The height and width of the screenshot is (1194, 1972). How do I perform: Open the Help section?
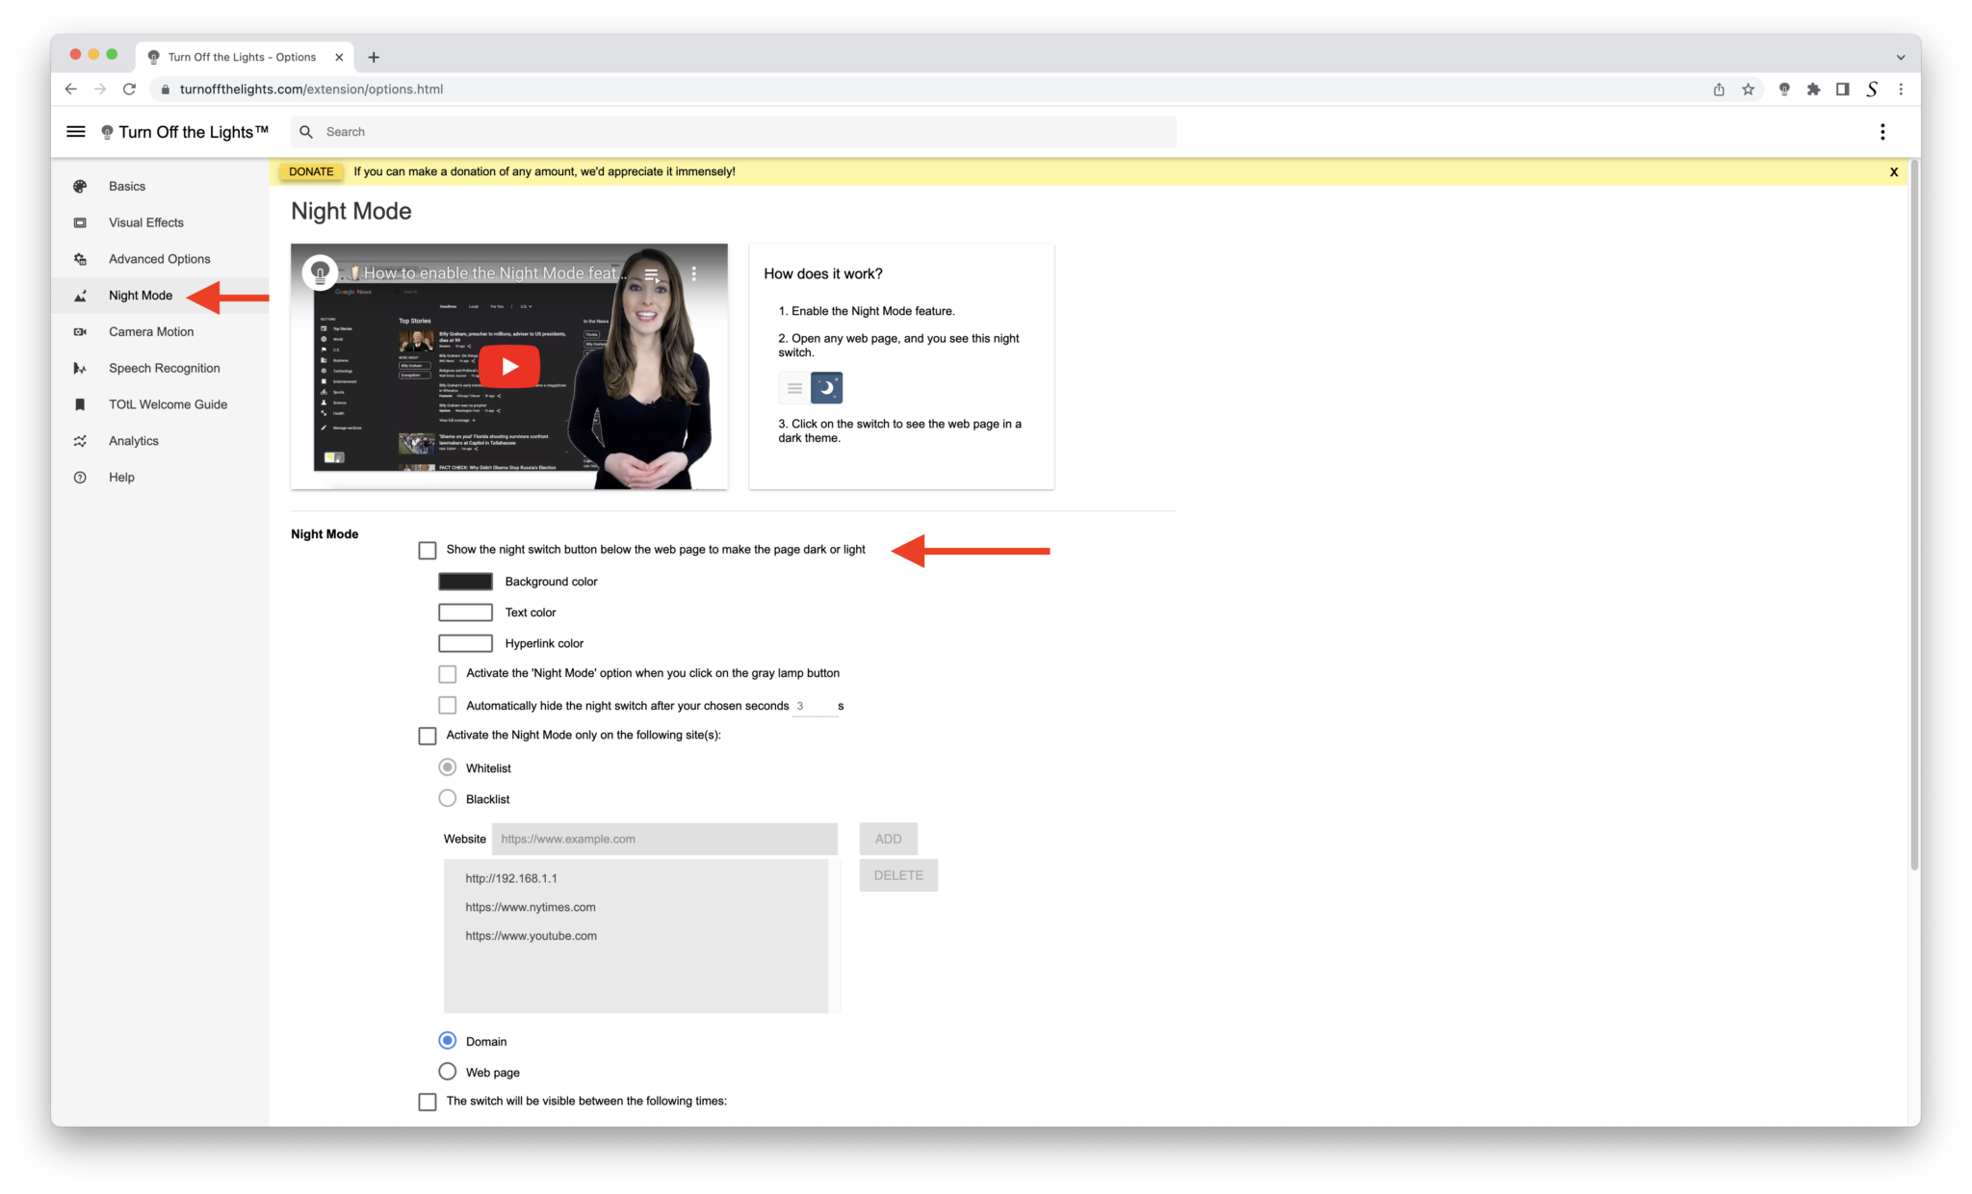coord(121,477)
